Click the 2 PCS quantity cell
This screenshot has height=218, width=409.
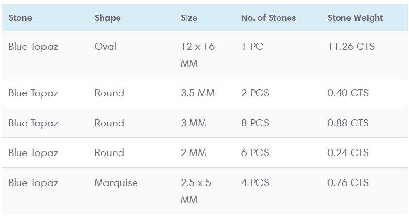pyautogui.click(x=255, y=93)
